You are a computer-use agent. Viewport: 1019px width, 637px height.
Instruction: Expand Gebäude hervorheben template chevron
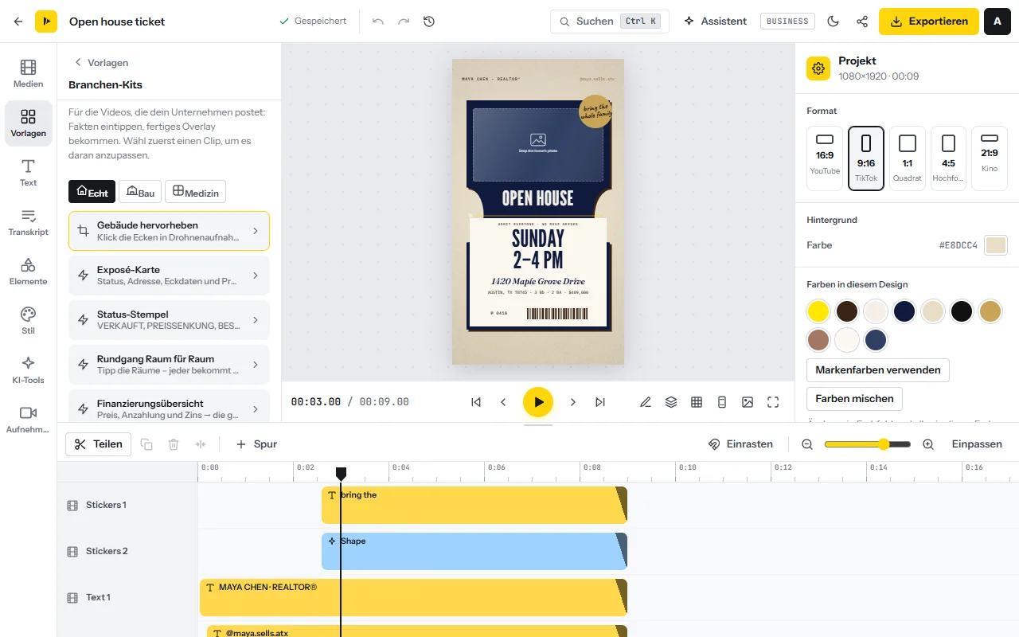(256, 231)
